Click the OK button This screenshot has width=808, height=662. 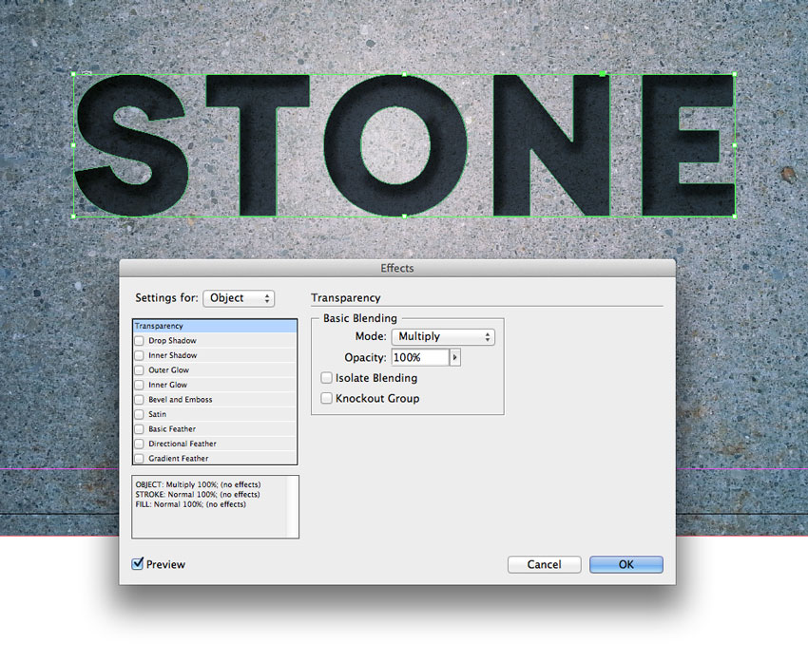pyautogui.click(x=625, y=564)
